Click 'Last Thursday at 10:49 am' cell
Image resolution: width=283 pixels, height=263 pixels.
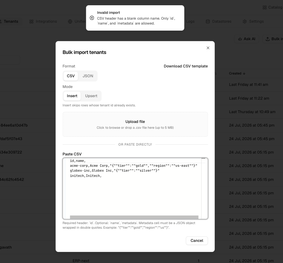coord(252,112)
